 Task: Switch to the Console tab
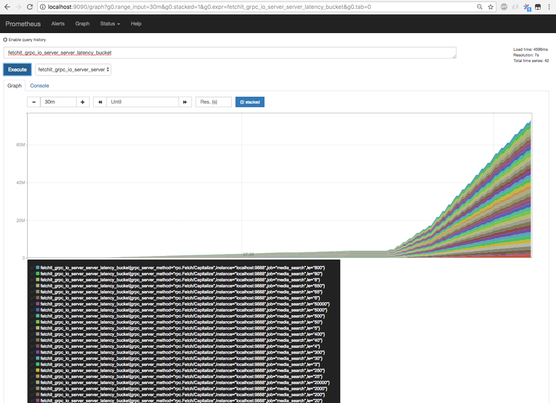[x=40, y=86]
